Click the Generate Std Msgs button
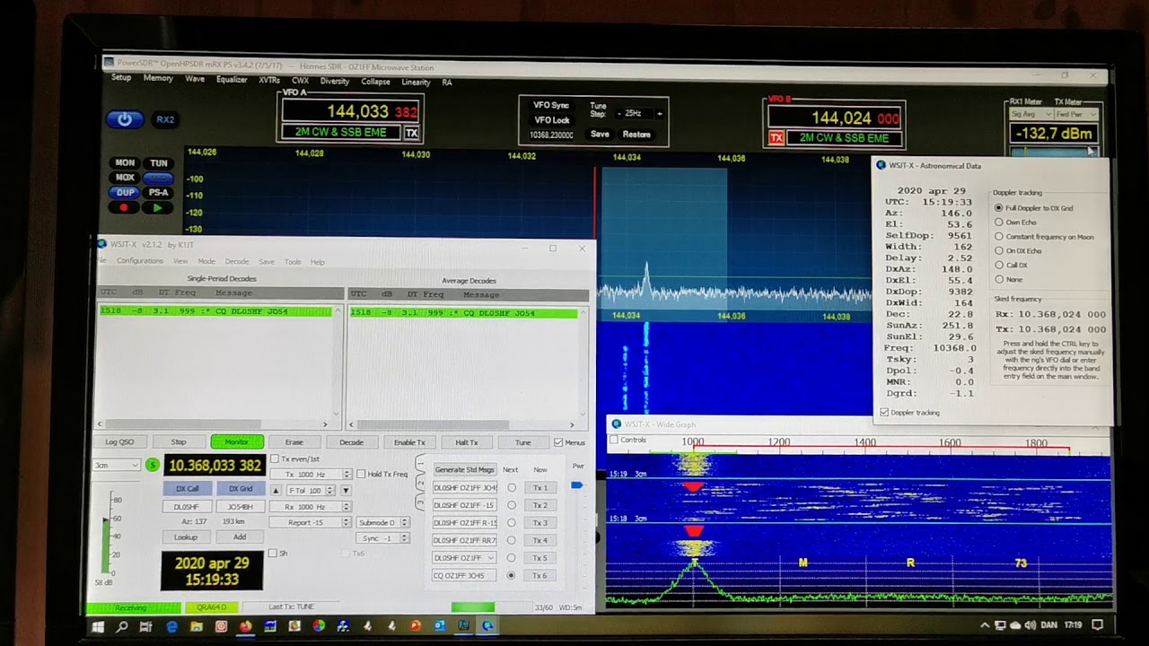 [x=464, y=469]
